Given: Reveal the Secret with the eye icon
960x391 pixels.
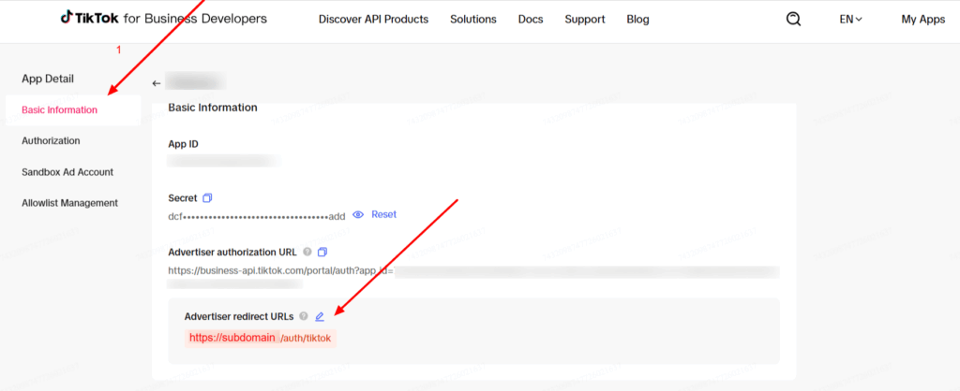Looking at the screenshot, I should click(358, 214).
